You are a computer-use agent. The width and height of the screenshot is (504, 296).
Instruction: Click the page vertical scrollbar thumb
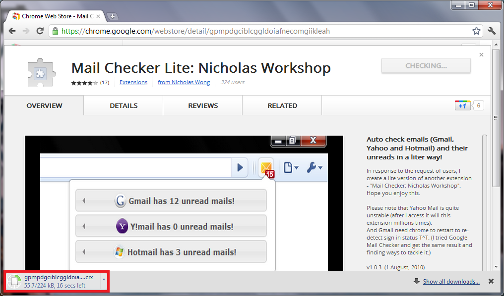click(496, 118)
